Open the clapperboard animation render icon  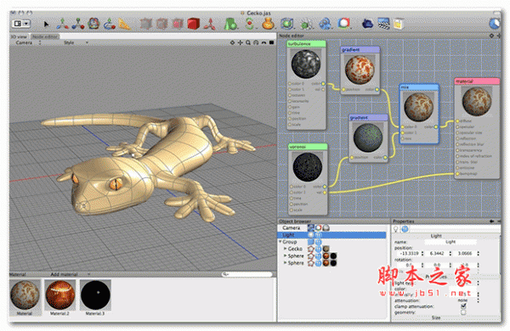[x=383, y=24]
